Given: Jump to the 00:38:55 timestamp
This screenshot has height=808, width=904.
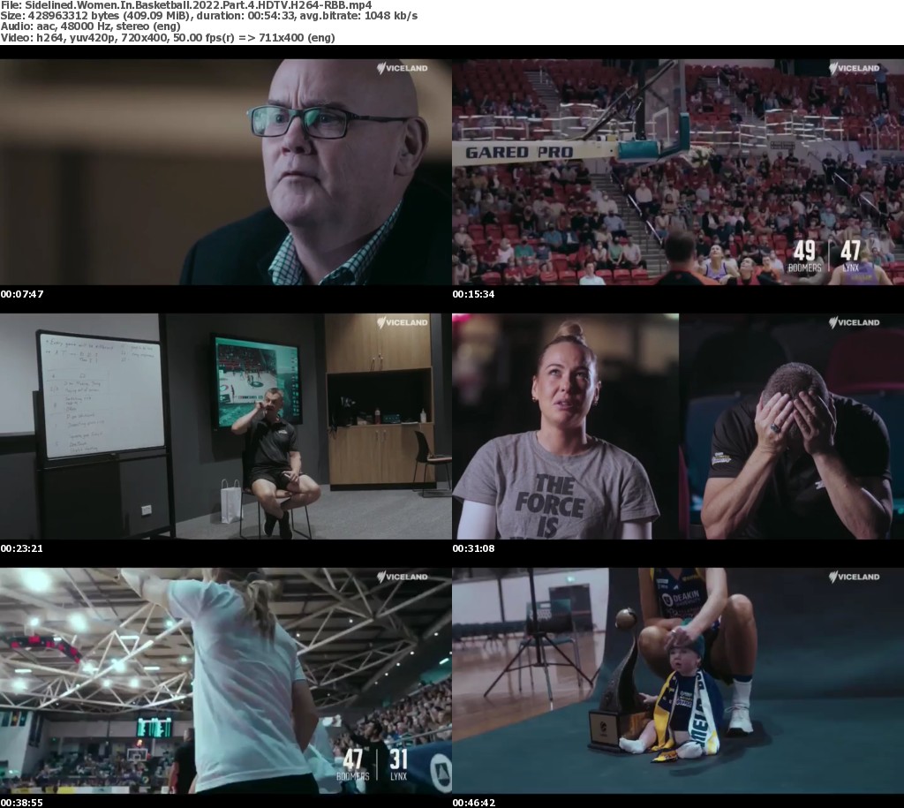Looking at the screenshot, I should pos(22,803).
